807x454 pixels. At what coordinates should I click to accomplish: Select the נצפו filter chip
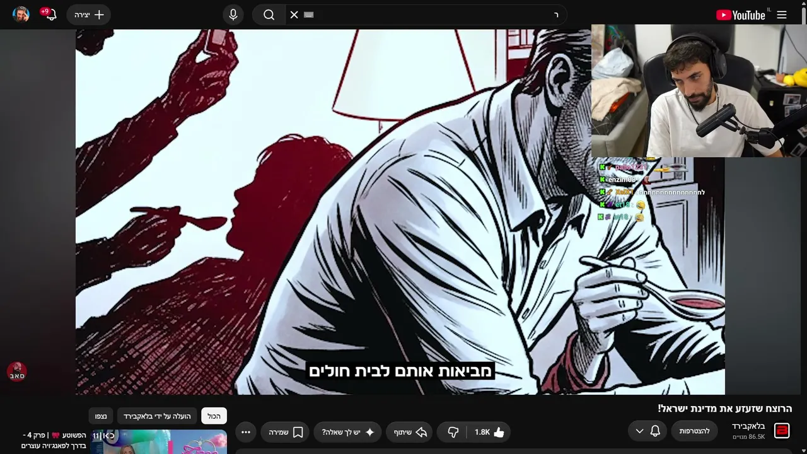point(101,416)
